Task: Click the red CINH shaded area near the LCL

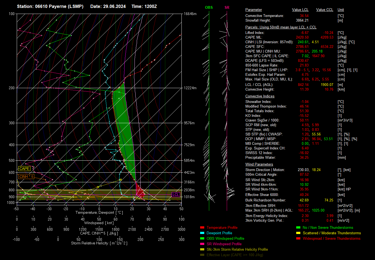Action: [x=140, y=192]
